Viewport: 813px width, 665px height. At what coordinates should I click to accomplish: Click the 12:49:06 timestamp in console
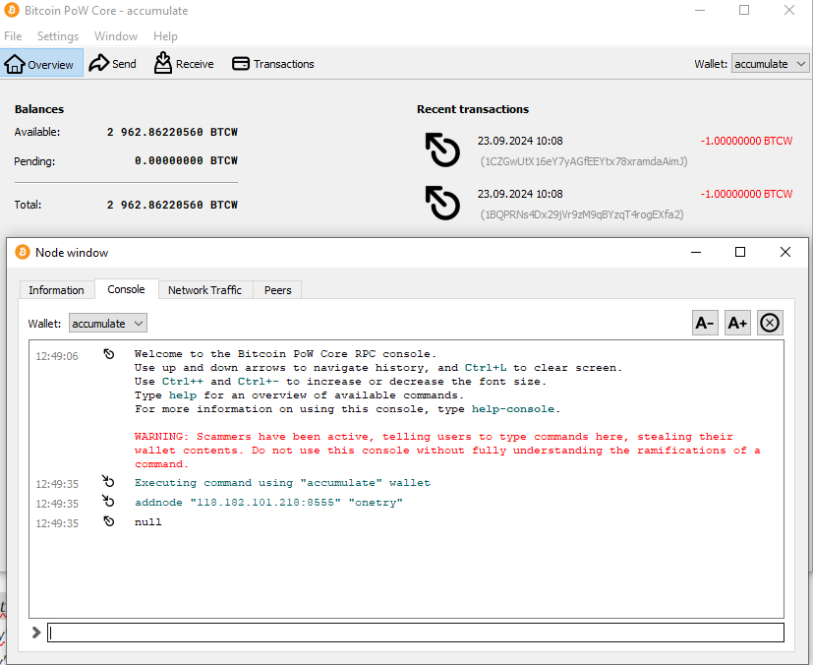tap(57, 356)
